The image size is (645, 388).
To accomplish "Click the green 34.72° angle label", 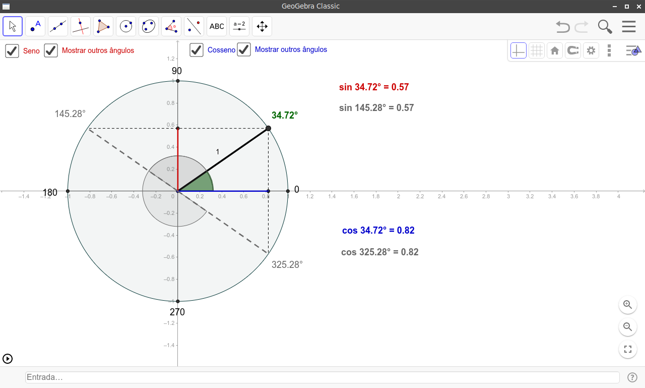I will (285, 116).
